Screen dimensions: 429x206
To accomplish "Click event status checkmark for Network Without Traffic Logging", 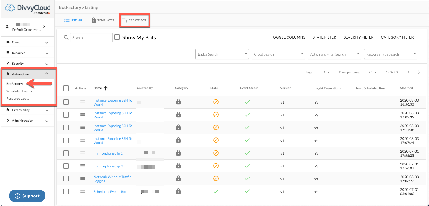I will click(247, 178).
